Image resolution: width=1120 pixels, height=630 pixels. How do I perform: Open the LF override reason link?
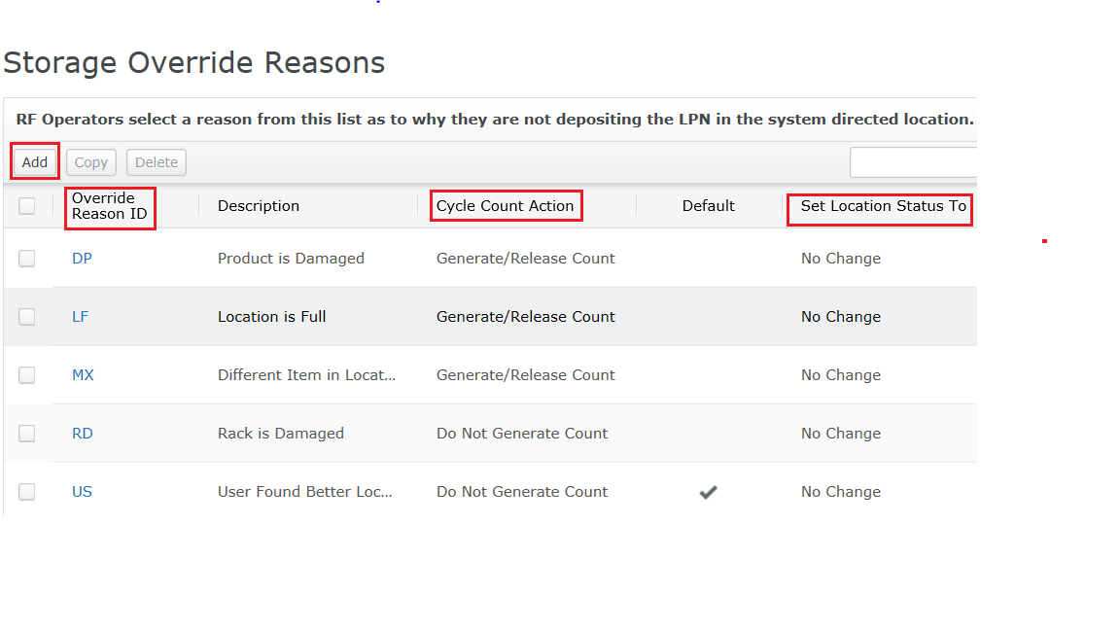(x=80, y=317)
